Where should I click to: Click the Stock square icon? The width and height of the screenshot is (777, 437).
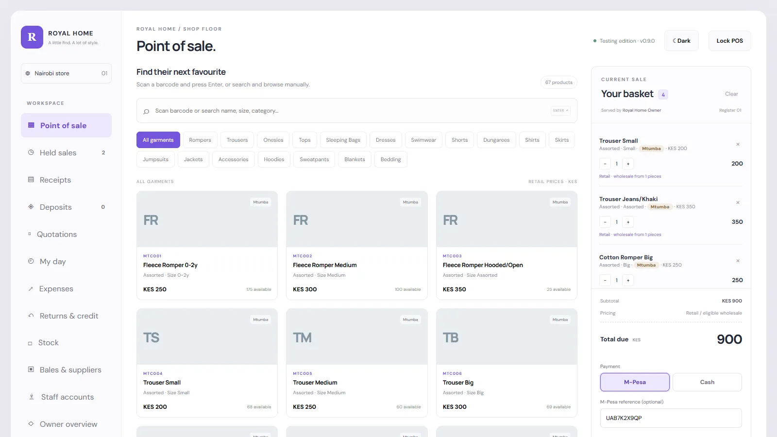click(x=30, y=343)
